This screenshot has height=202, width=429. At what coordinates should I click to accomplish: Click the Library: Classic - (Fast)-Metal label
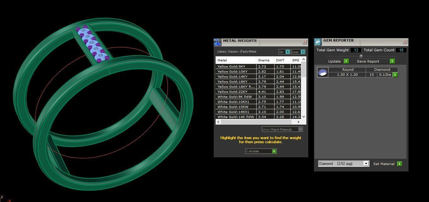pyautogui.click(x=237, y=52)
